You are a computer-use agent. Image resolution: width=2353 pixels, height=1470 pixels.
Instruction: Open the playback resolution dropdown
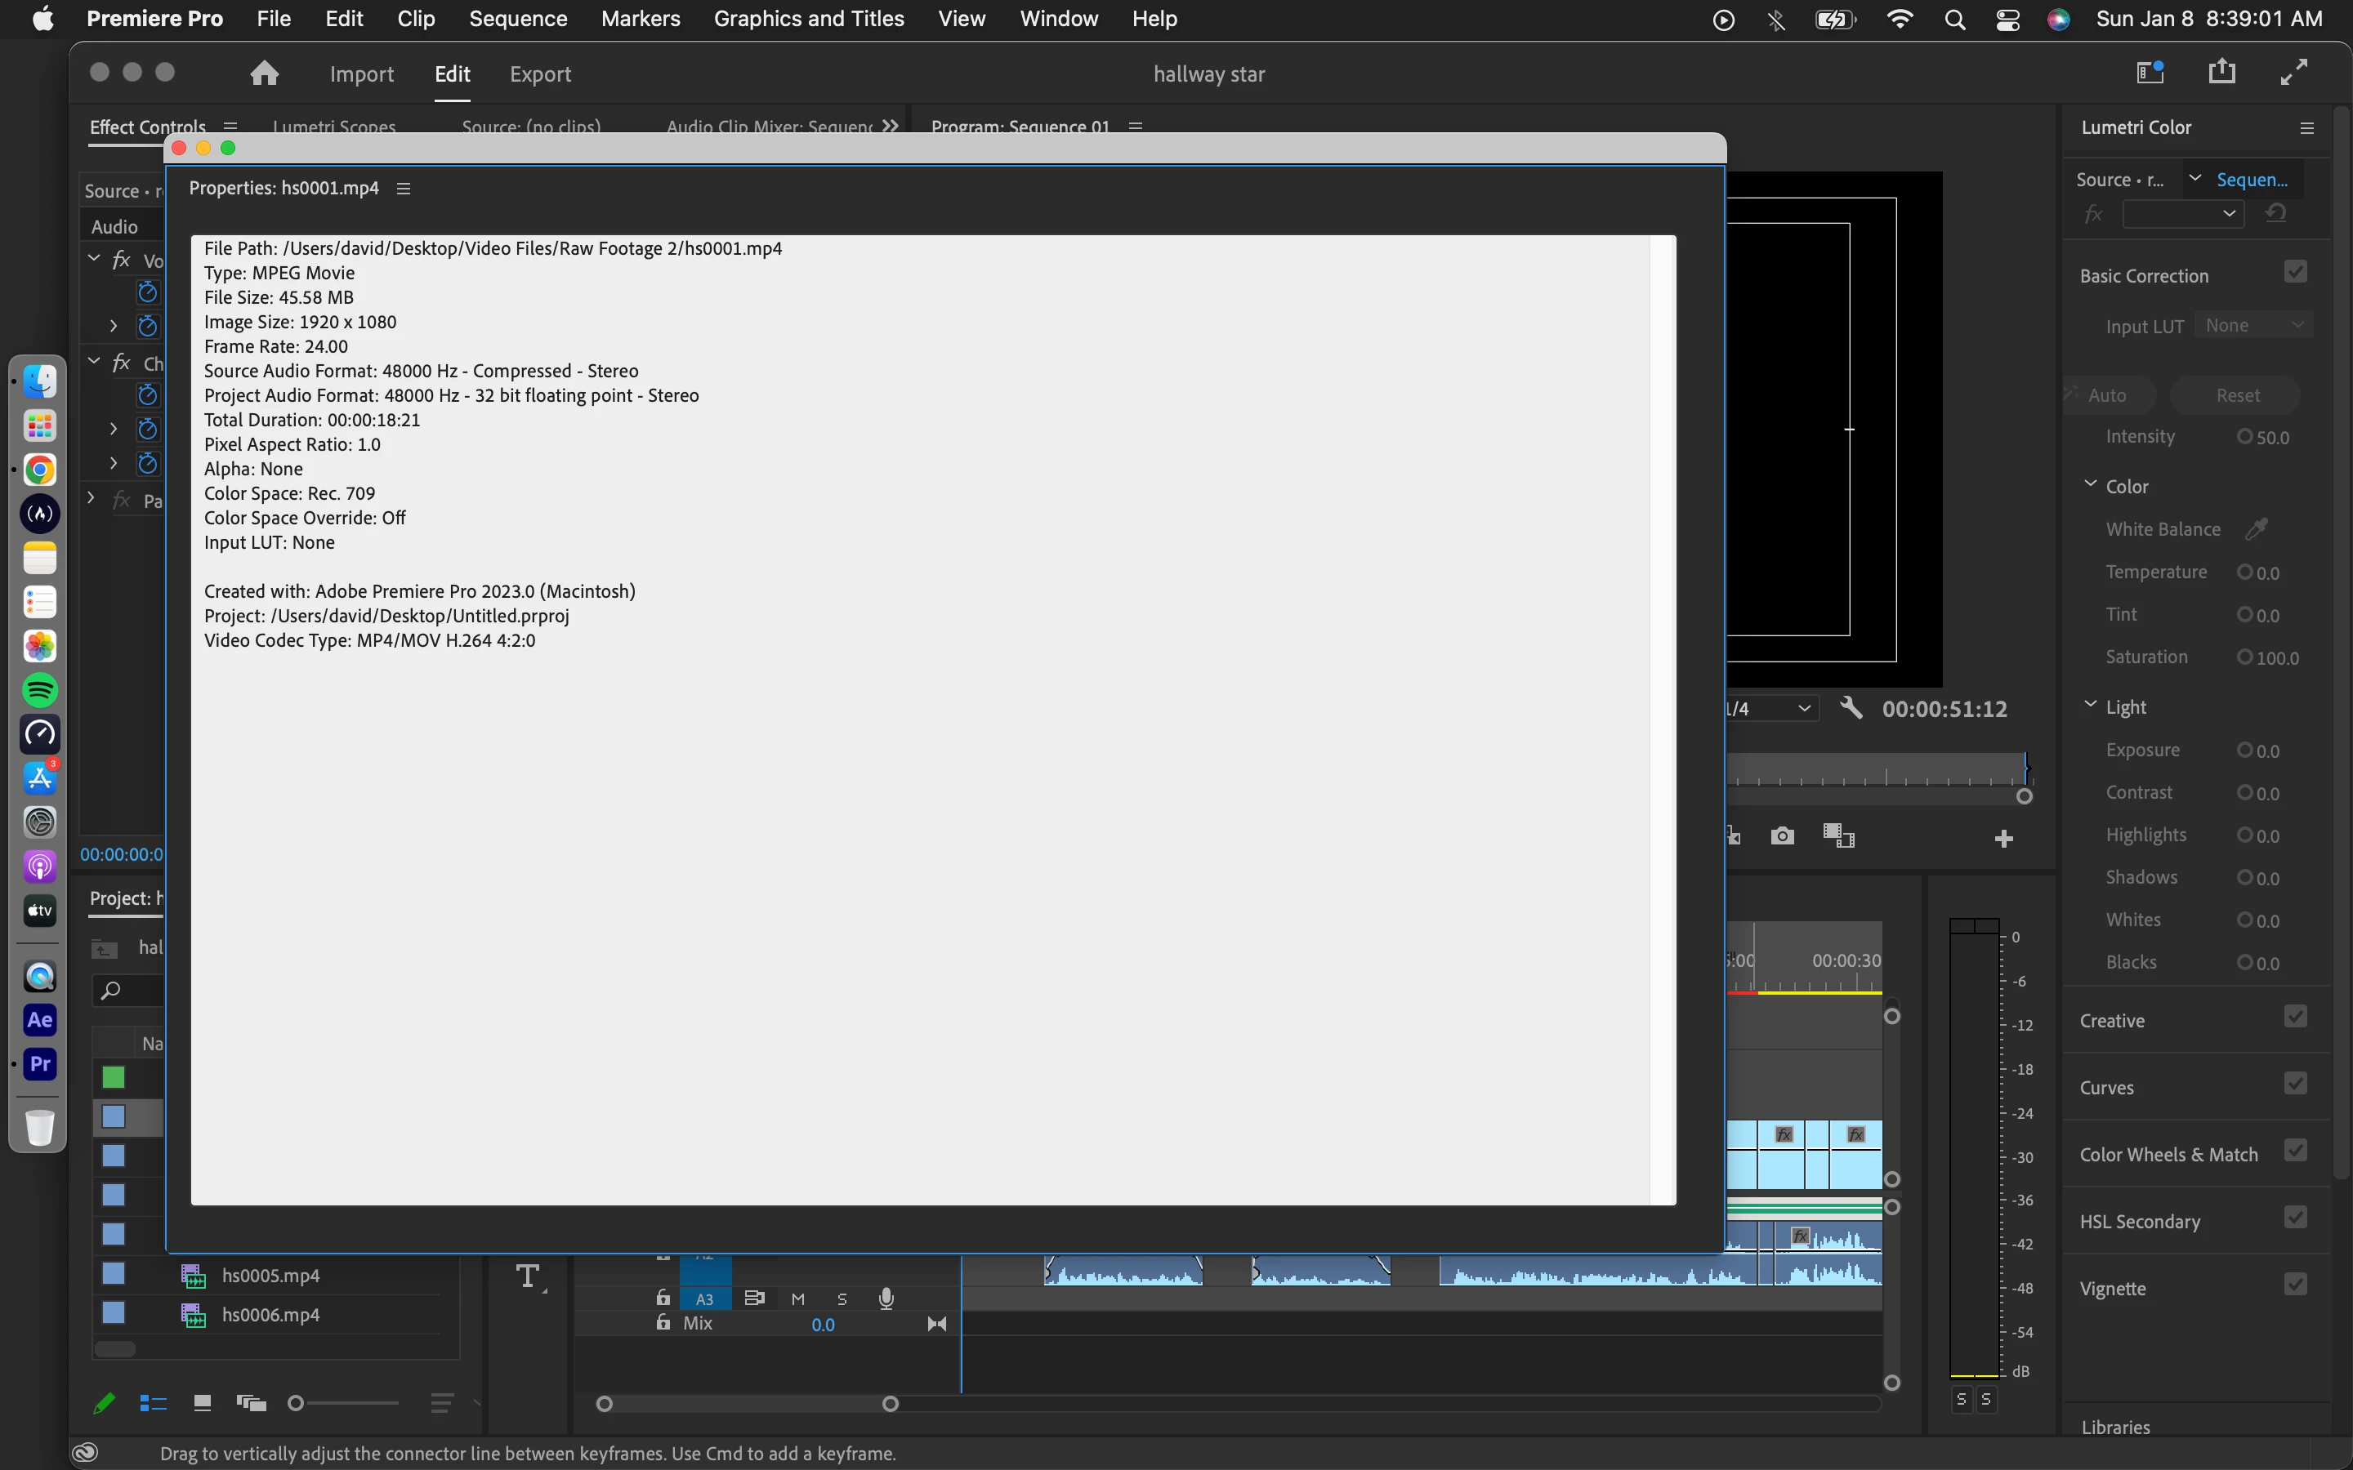pos(1771,709)
